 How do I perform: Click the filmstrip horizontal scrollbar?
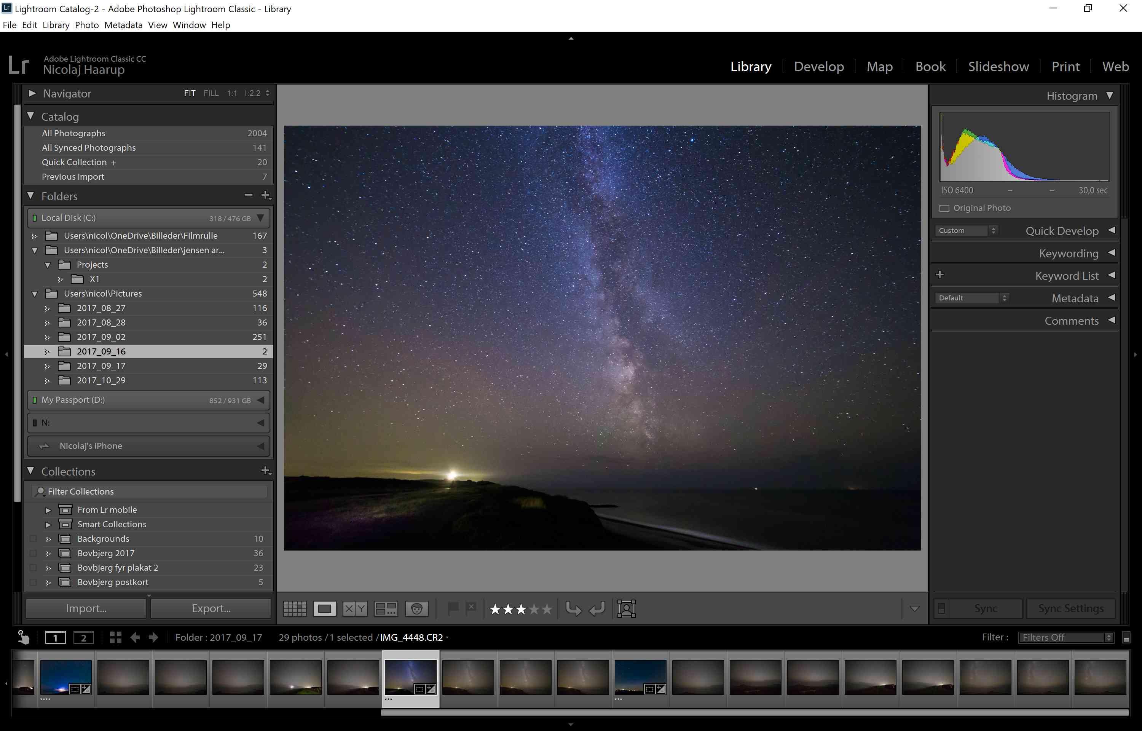[754, 712]
